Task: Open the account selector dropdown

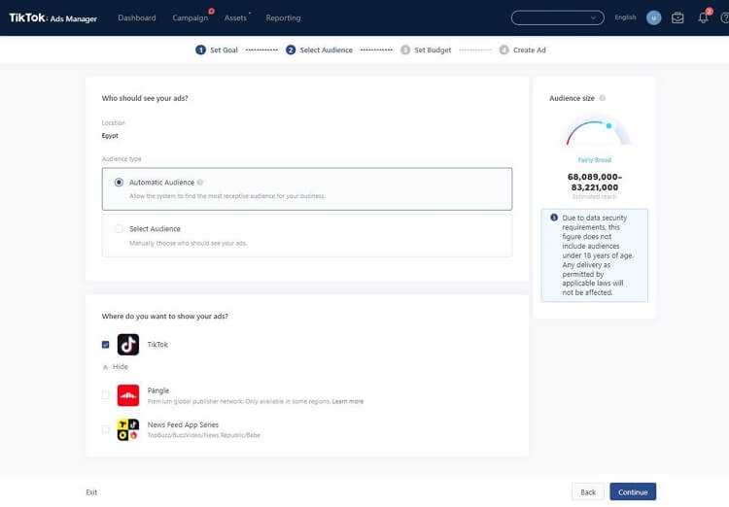Action: pyautogui.click(x=557, y=17)
